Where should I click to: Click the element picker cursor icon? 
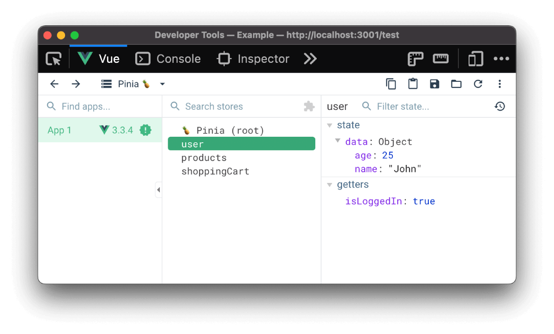54,59
